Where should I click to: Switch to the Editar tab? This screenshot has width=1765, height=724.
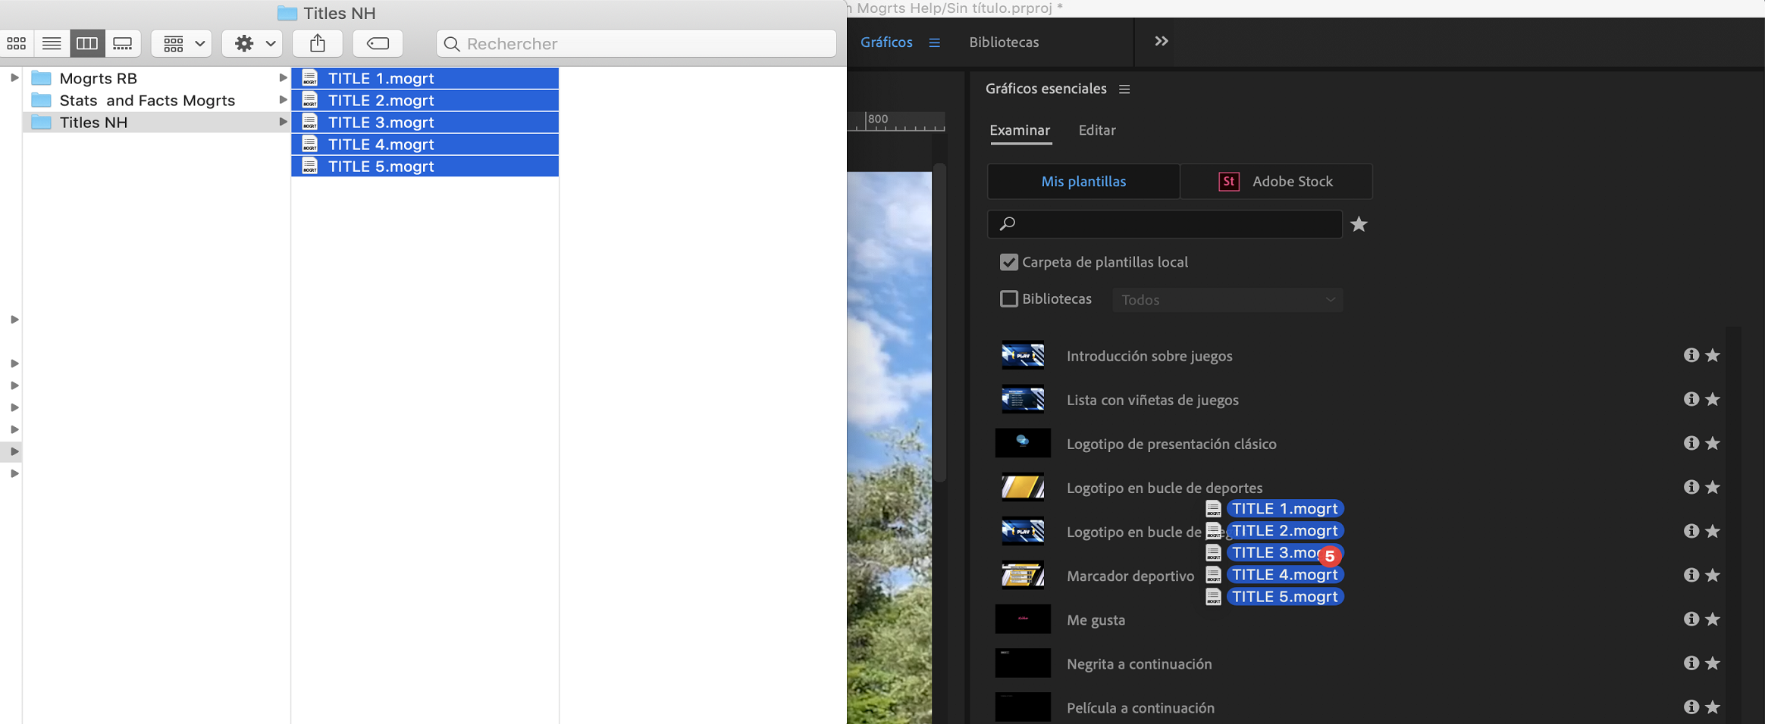(x=1097, y=130)
